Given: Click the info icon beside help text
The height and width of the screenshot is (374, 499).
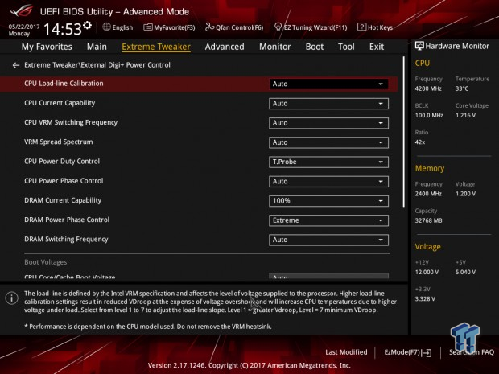Looking at the screenshot, I should (12, 298).
